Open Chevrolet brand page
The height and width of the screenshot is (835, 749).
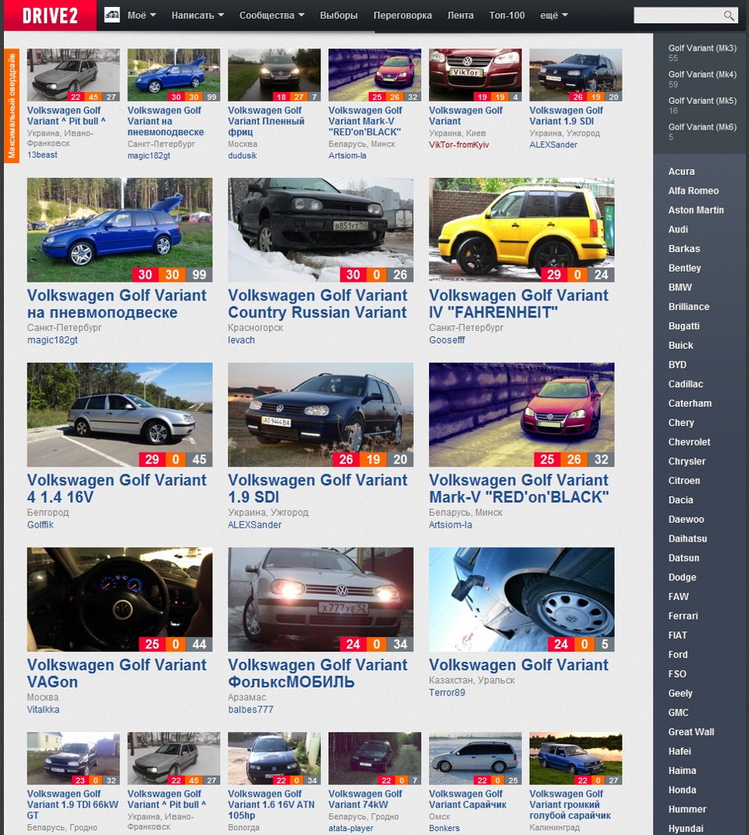tap(690, 442)
